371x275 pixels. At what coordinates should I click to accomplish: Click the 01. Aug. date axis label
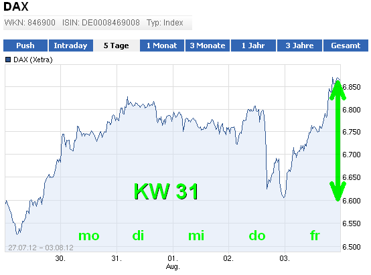click(x=173, y=262)
